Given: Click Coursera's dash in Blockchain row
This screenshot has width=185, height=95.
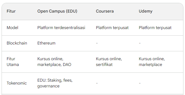Looking at the screenshot, I should tap(97, 43).
